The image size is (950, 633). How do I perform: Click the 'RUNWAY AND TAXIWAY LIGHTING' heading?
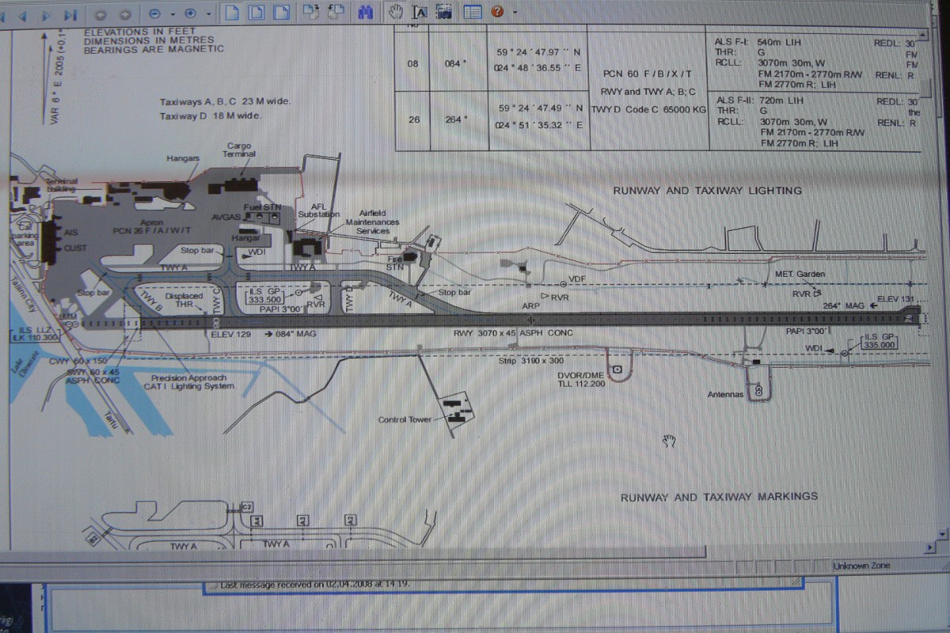pyautogui.click(x=707, y=191)
